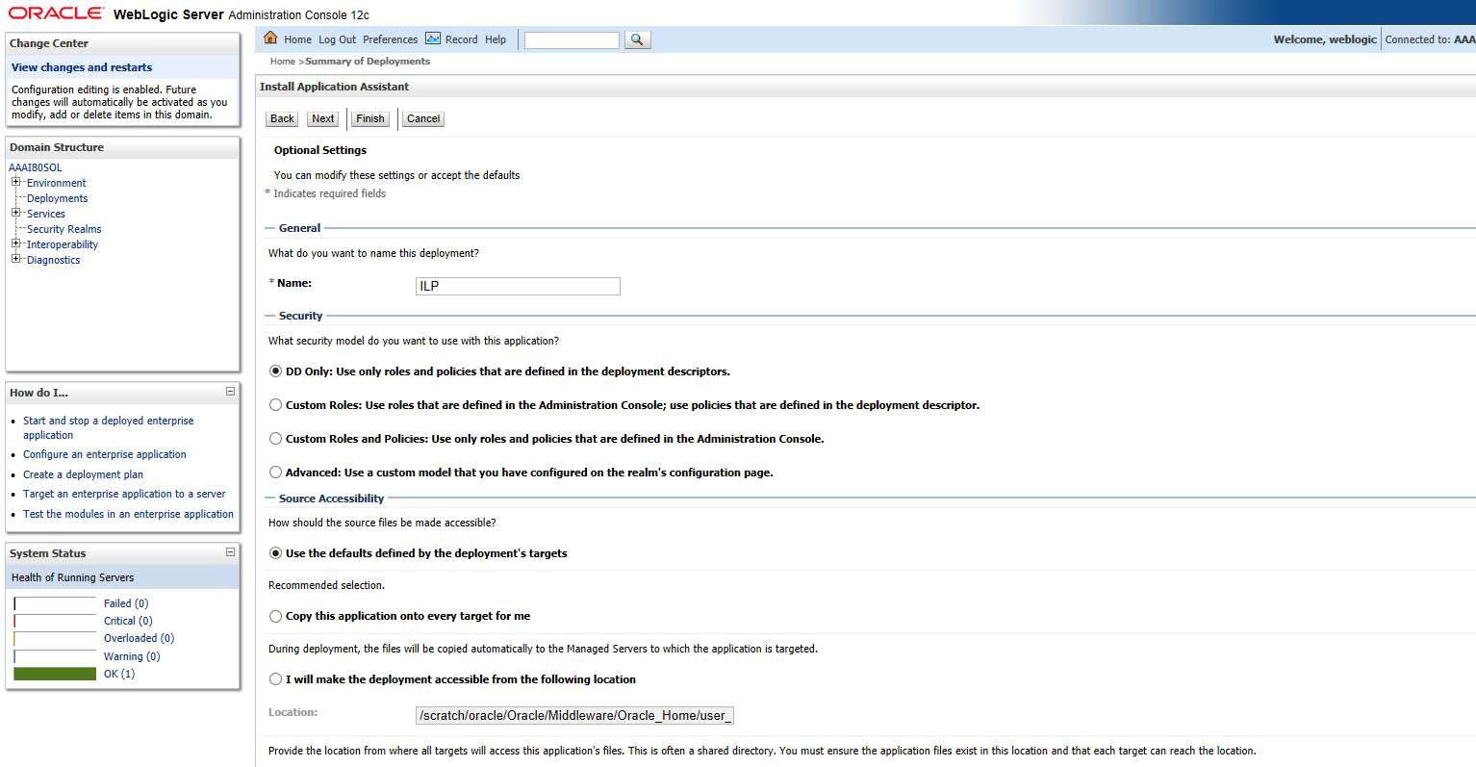Collapse the System Status panel via its icon
The width and height of the screenshot is (1476, 767).
(229, 551)
